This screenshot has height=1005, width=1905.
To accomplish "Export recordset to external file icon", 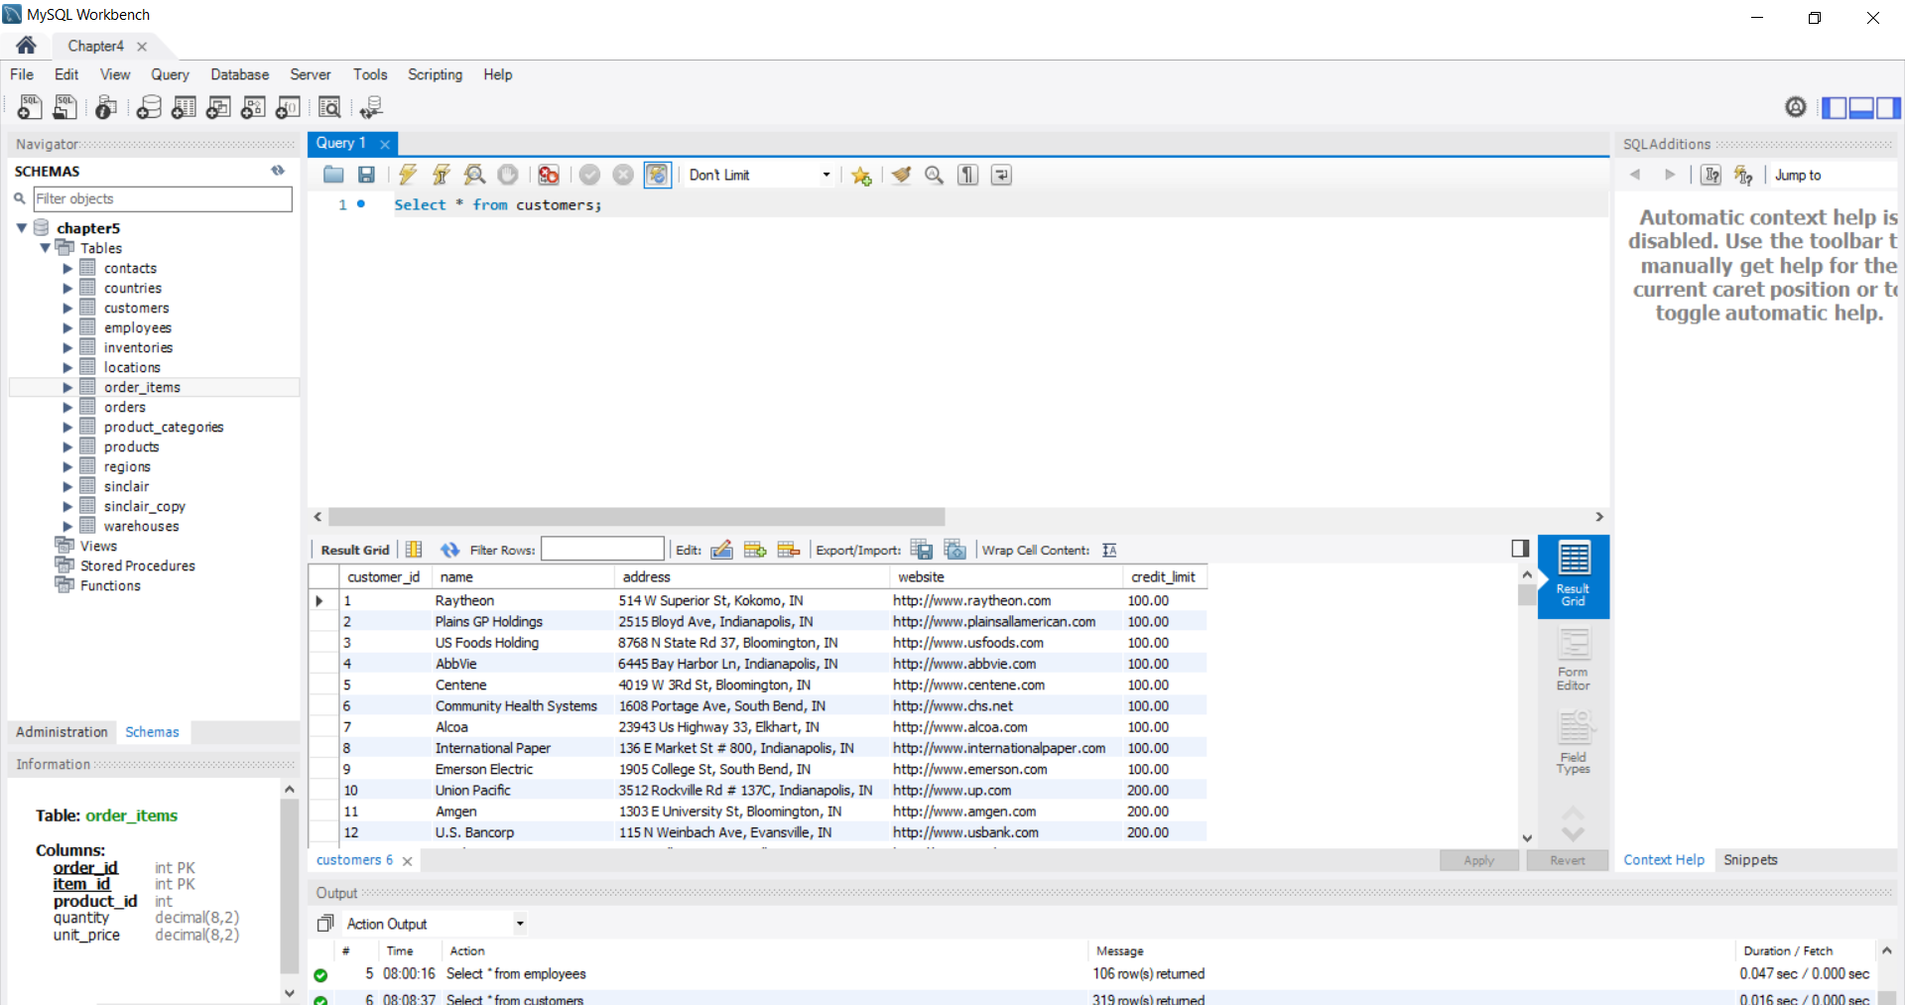I will point(921,550).
